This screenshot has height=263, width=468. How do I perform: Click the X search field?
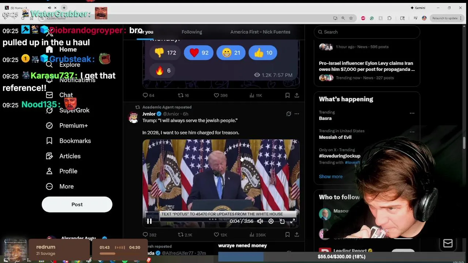click(367, 32)
